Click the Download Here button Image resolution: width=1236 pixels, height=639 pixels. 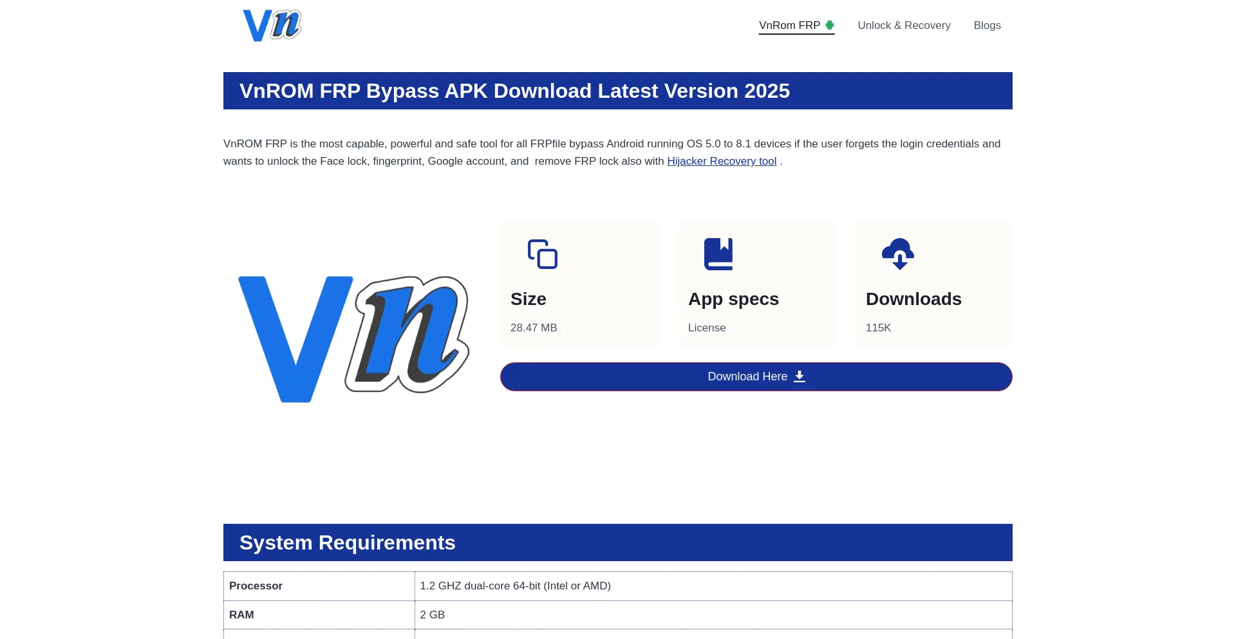[x=756, y=376]
